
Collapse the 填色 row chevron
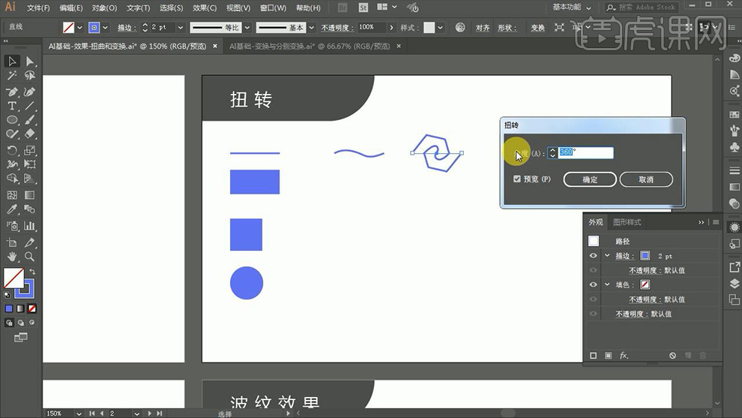click(607, 284)
